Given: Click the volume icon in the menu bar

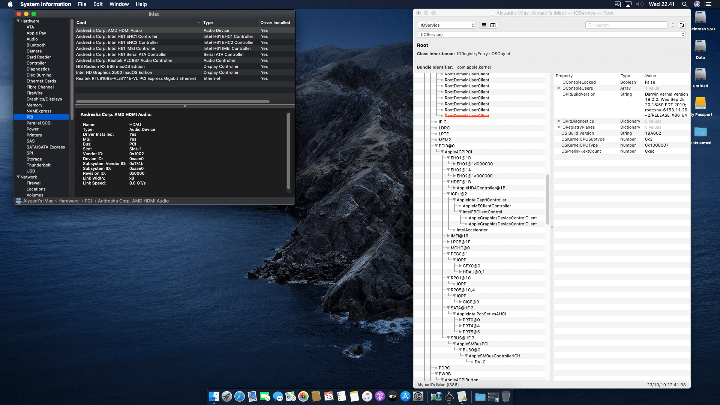Looking at the screenshot, I should 639,4.
